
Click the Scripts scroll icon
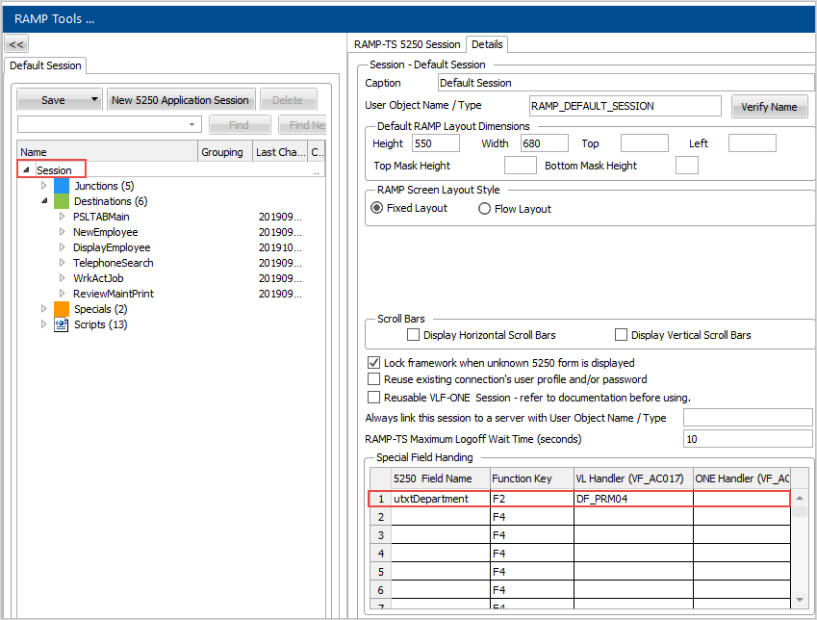click(62, 324)
